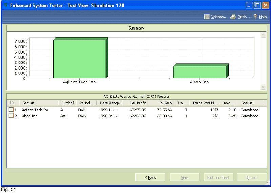271x193 pixels.
Task: Click the Summary chart scroll down arrow
Action: tap(263, 86)
